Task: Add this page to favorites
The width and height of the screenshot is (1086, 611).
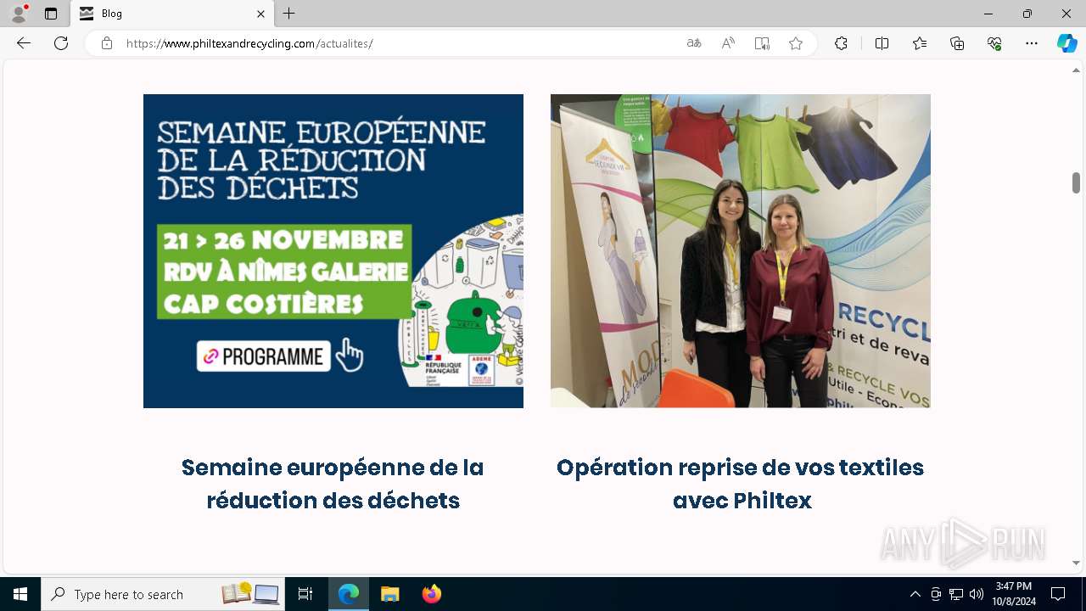Action: (x=796, y=43)
